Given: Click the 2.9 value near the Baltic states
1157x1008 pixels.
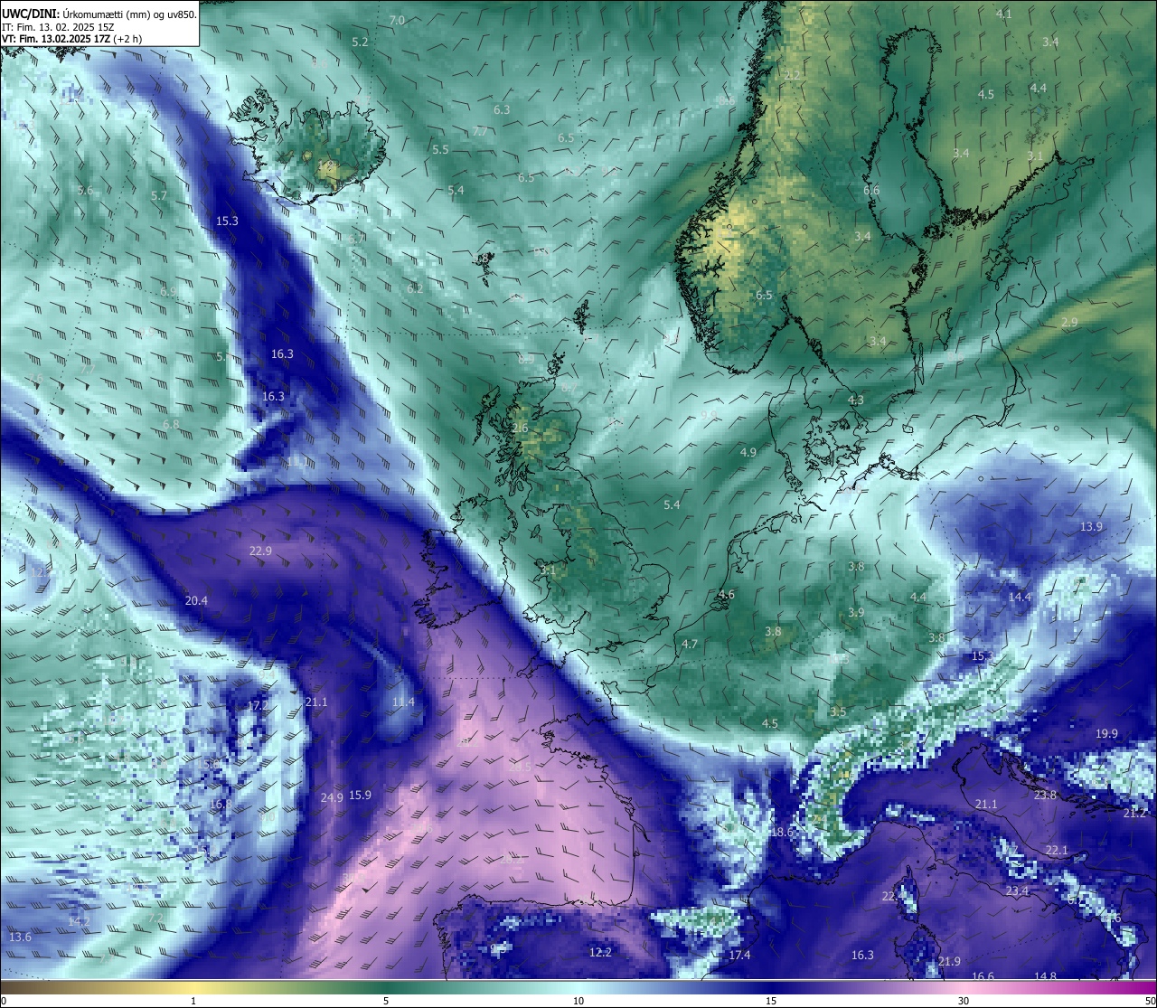Looking at the screenshot, I should click(x=1069, y=322).
